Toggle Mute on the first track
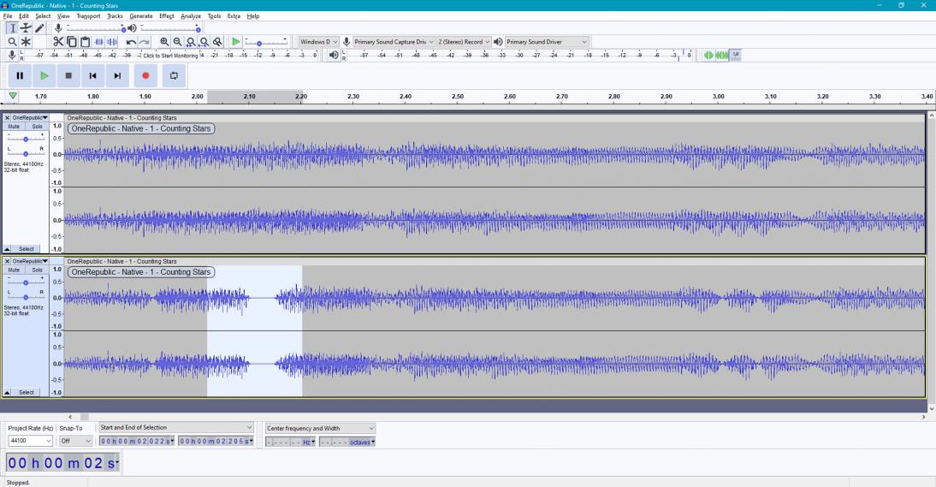Viewport: 936px width, 487px height. tap(14, 126)
